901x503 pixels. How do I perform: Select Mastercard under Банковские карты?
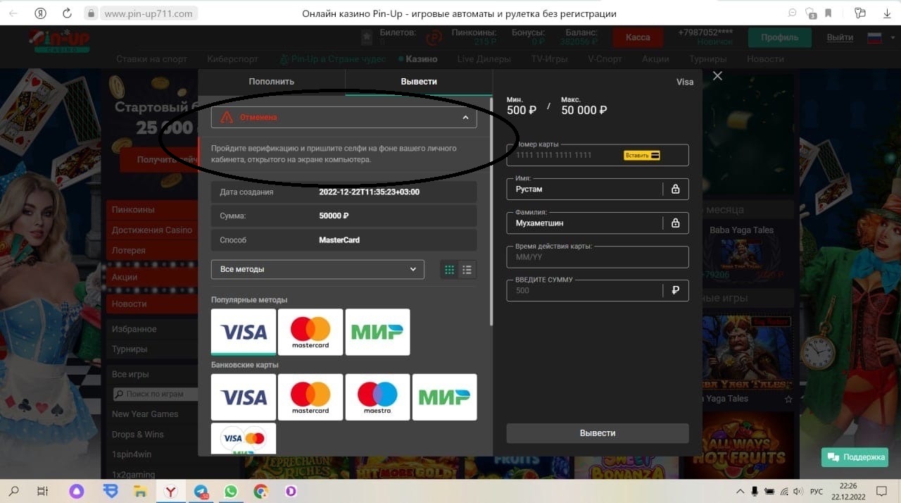(310, 397)
